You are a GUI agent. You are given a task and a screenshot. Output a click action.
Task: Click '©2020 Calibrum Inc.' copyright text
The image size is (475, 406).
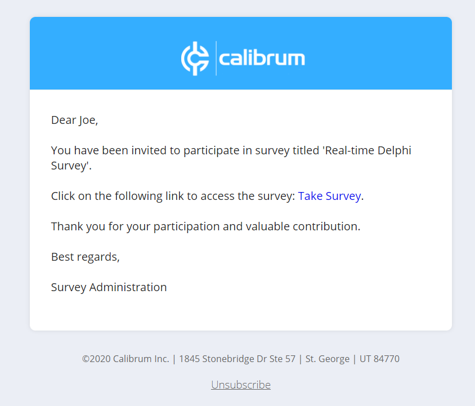126,359
